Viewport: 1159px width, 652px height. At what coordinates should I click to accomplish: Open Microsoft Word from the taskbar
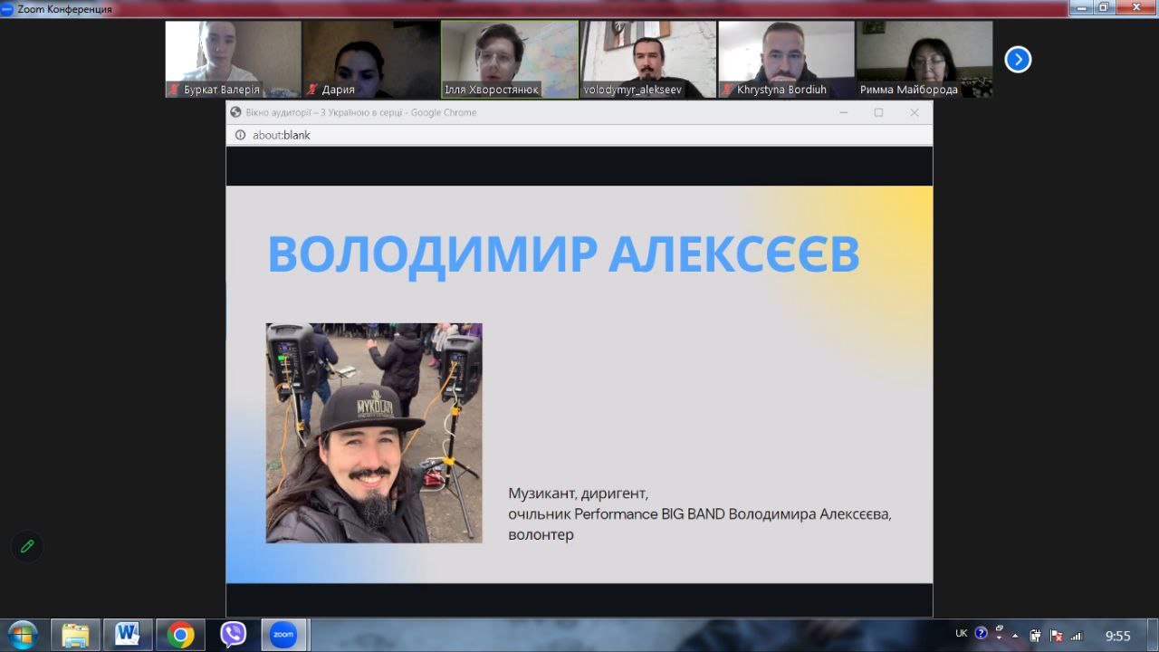coord(128,635)
